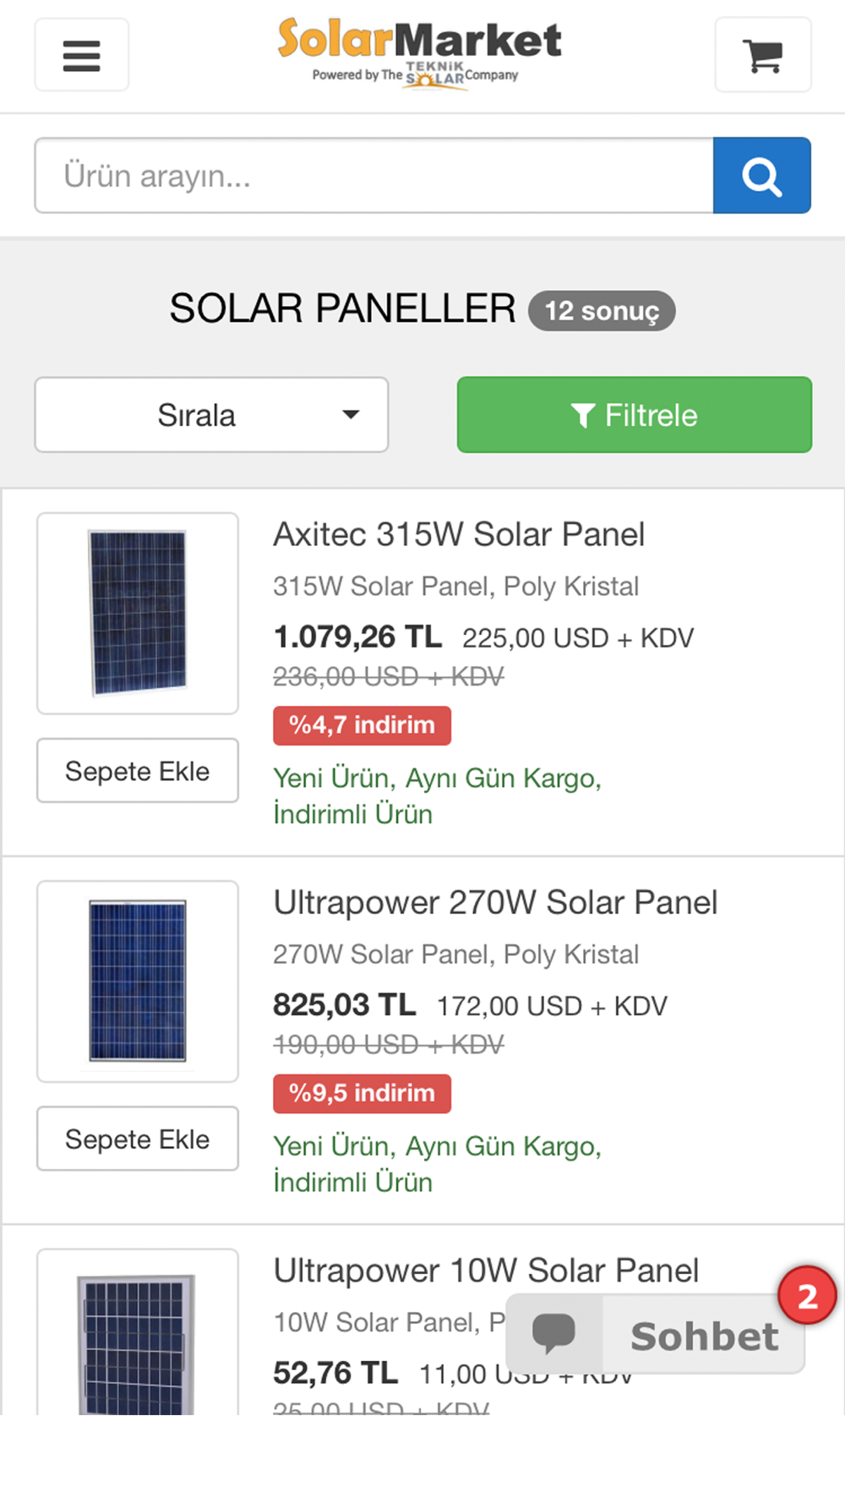Screen dimensions: 845x1503
Task: Expand the Sırala sort dropdown
Action: 211,415
